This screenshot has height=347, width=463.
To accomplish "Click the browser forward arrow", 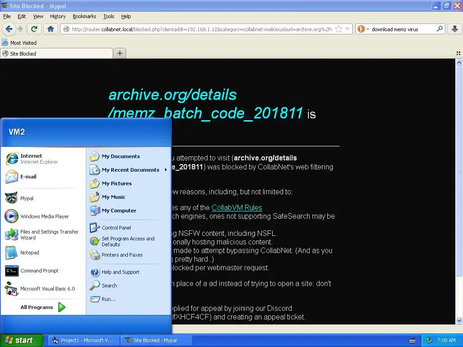I will (x=20, y=29).
